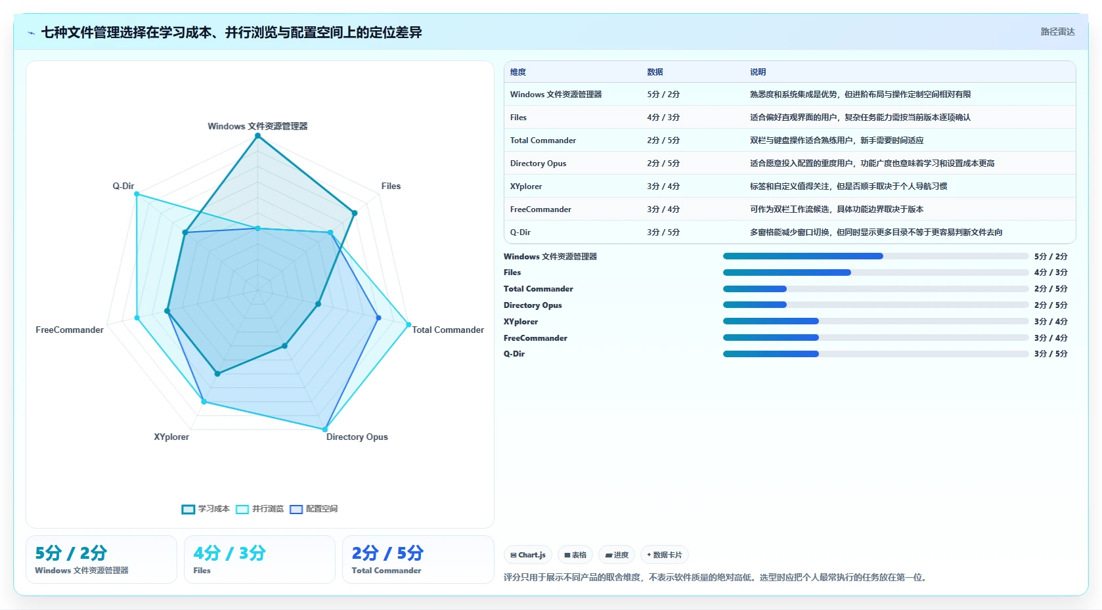This screenshot has height=610, width=1102.
Task: Select the outer cyan point on the Q-Dir axis
Action: click(137, 194)
